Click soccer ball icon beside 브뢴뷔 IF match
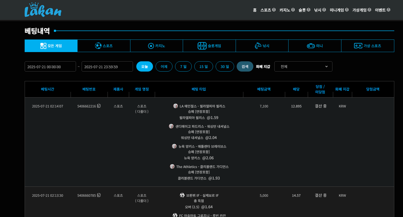Image resolution: width=403 pixels, height=217 pixels. [x=182, y=195]
